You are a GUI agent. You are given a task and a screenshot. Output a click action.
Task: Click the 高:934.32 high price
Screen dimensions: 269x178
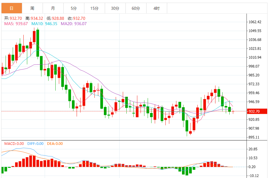pos(34,18)
